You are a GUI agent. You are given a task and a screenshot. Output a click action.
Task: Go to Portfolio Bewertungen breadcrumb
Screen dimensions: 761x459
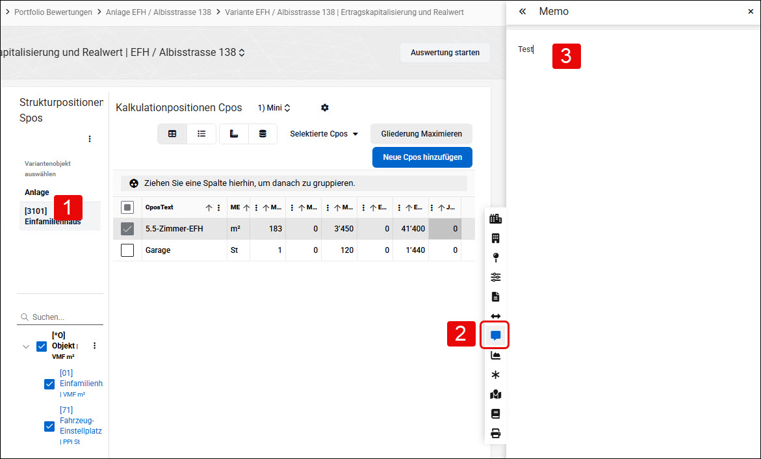point(53,12)
